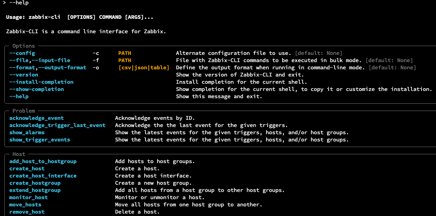
Task: Select the create_host_interface command
Action: click(x=43, y=176)
